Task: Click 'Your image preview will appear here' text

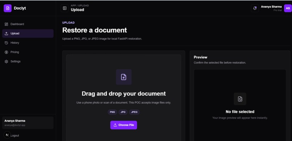Action: 240,118
